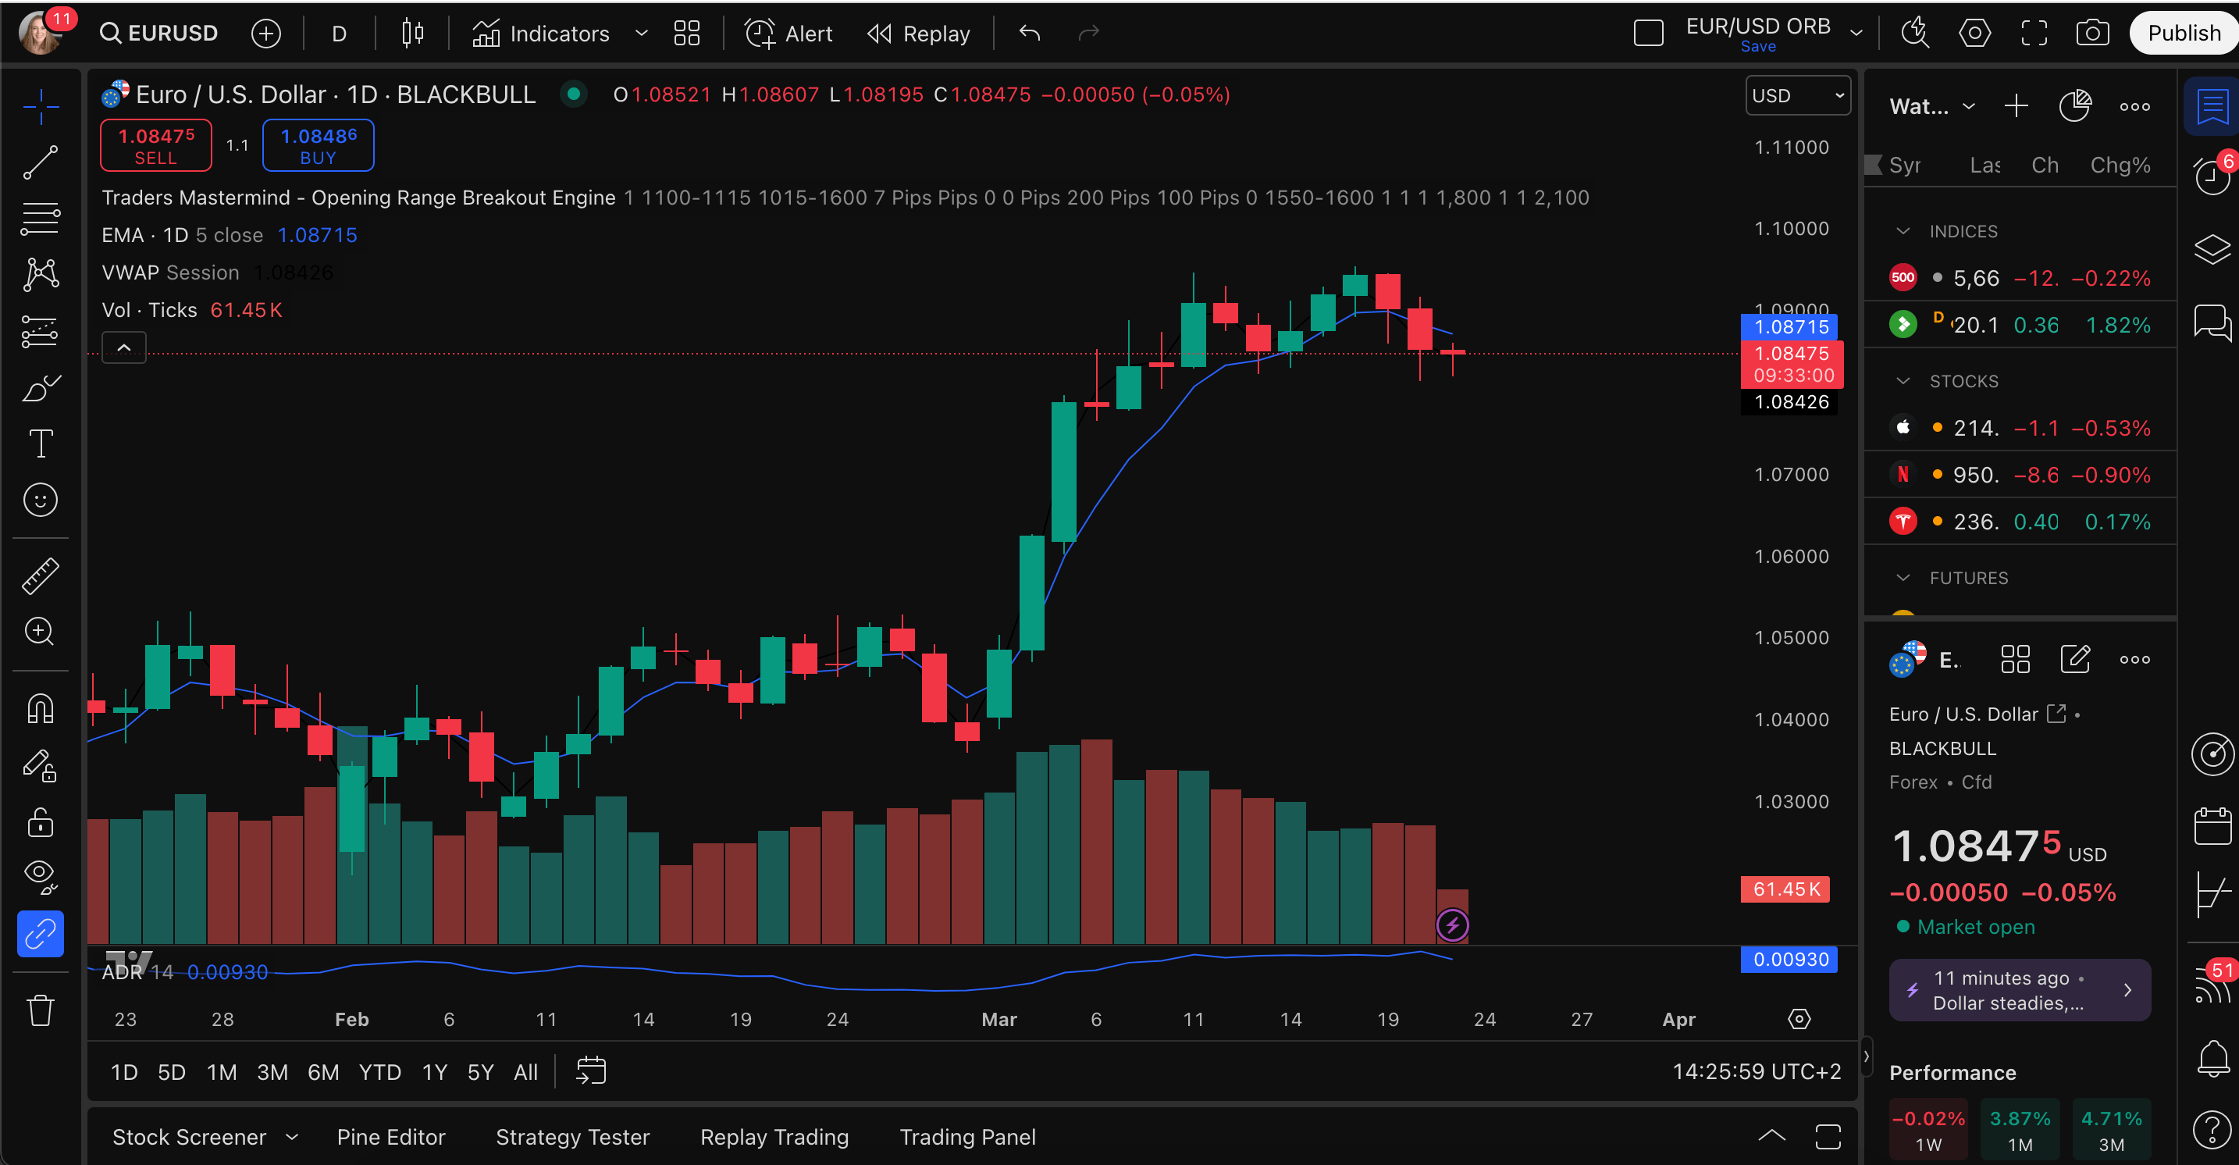The height and width of the screenshot is (1165, 2239).
Task: Toggle magnet mode in the left toolbar
Action: [41, 708]
